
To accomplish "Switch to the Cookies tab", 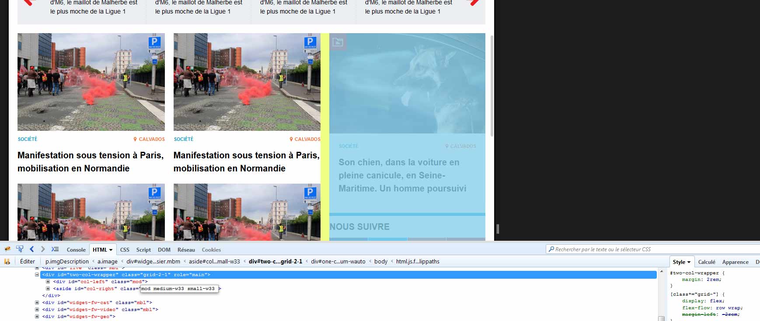I will [211, 250].
